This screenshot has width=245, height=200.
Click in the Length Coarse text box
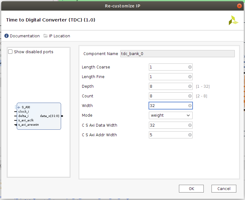[167, 67]
